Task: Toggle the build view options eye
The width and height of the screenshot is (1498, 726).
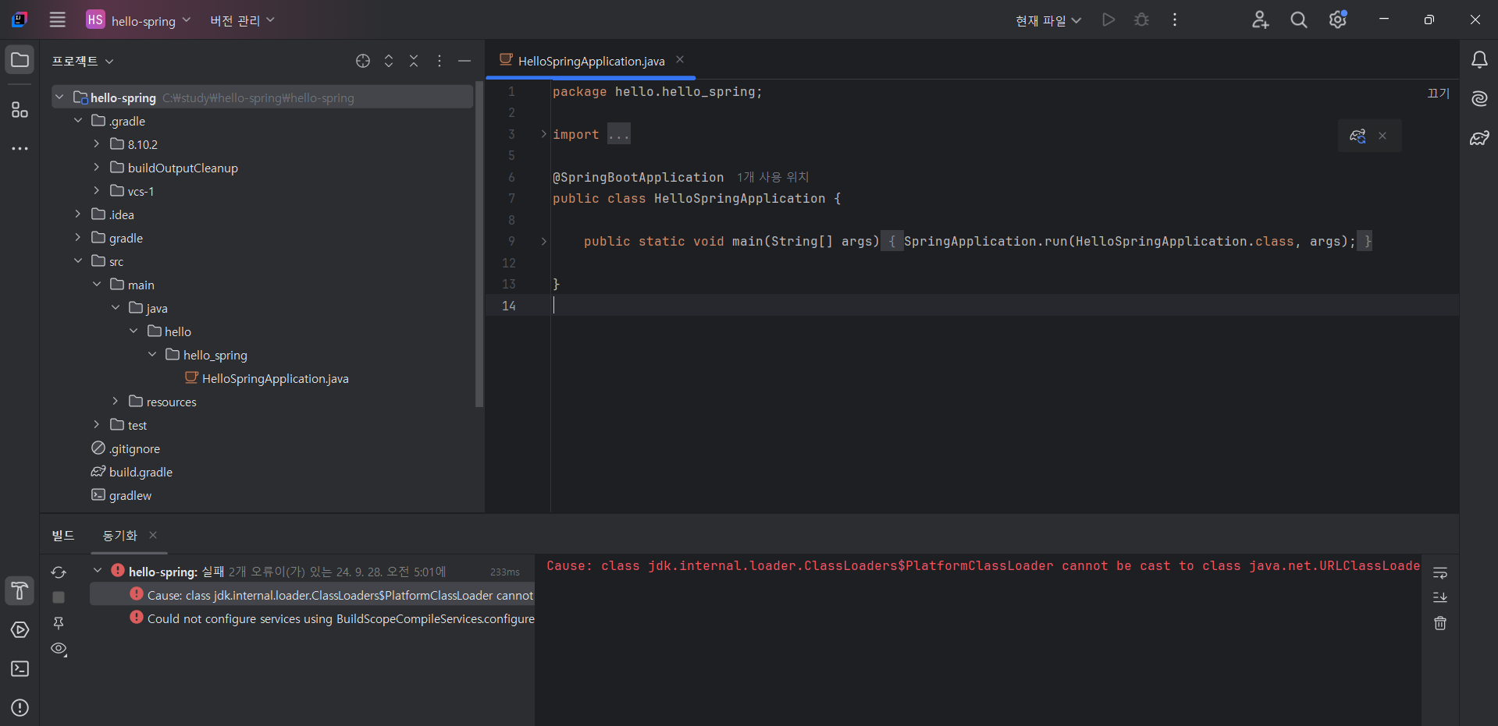Action: [59, 649]
